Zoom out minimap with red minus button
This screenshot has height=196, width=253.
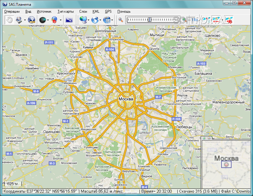click(x=209, y=138)
